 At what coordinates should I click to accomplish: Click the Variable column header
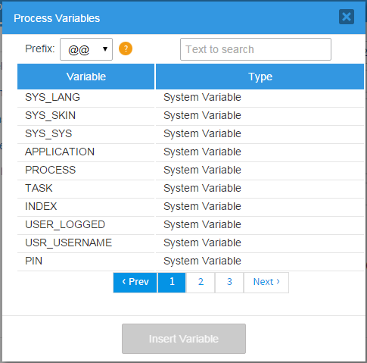pos(86,77)
